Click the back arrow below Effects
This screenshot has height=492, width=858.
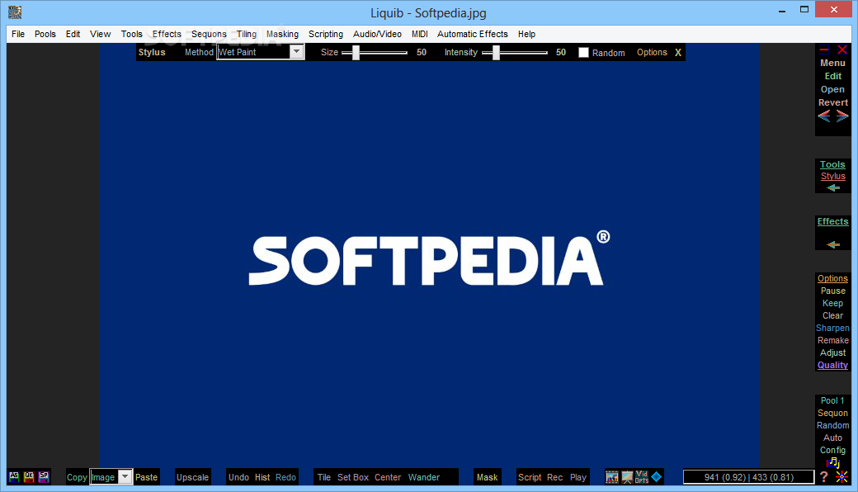[x=832, y=244]
